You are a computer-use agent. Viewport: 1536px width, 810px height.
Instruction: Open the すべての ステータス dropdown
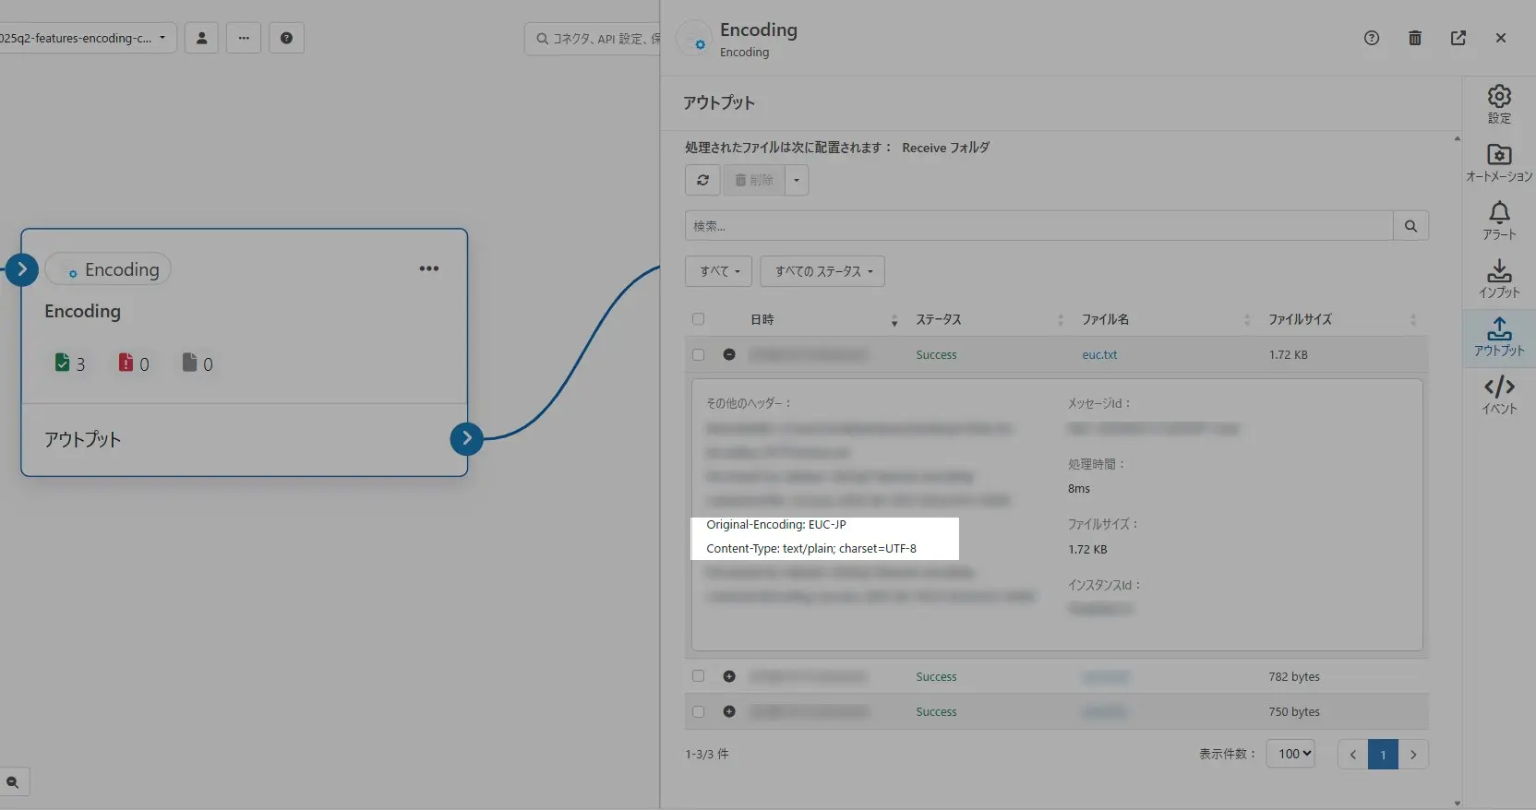click(822, 271)
